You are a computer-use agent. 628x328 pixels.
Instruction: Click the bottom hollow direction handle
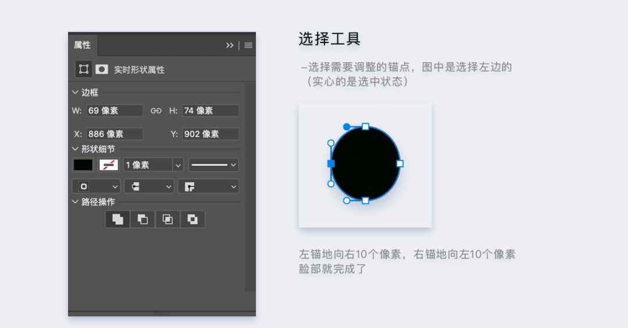(x=347, y=200)
